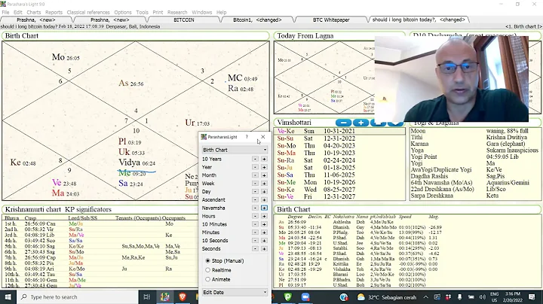
Task: Click the taskbar search box
Action: pyautogui.click(x=77, y=297)
